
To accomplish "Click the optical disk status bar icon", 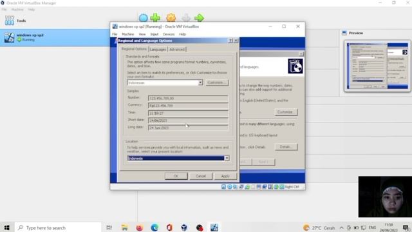I will click(x=229, y=187).
